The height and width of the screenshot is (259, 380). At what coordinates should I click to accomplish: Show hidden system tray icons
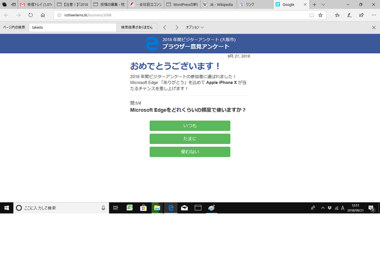tap(323, 208)
